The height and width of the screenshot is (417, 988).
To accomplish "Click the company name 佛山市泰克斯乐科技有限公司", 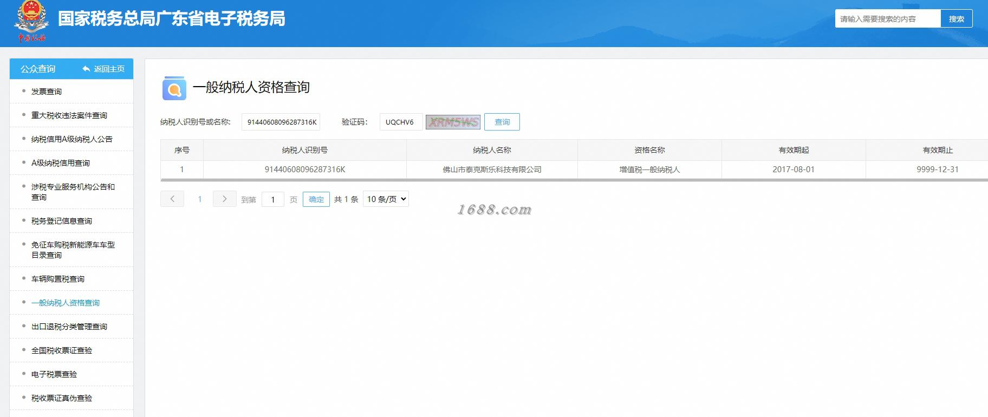I will (492, 170).
